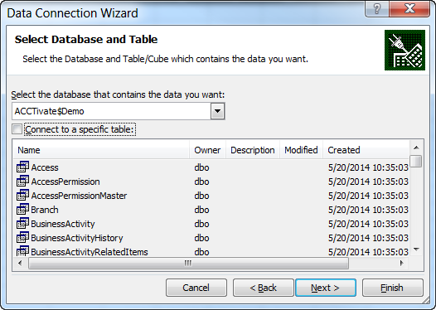Click the Branch table icon
Image resolution: width=436 pixels, height=310 pixels.
(x=22, y=210)
